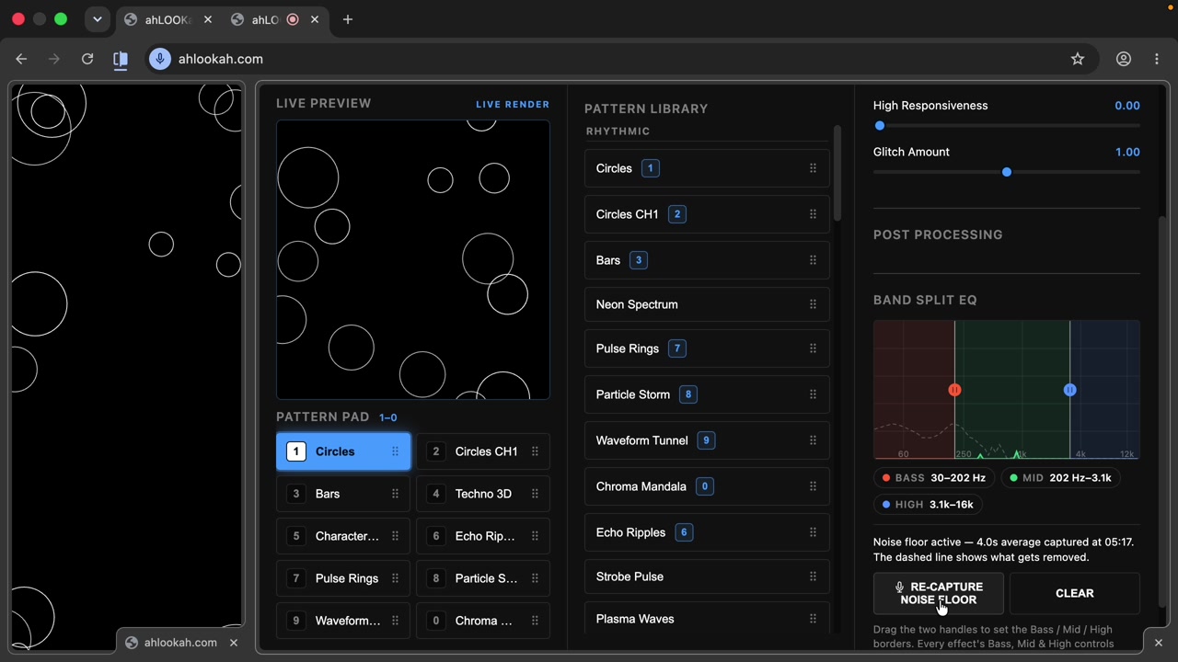
Task: Click the drag handle on pad 3 Bars
Action: coord(395,494)
